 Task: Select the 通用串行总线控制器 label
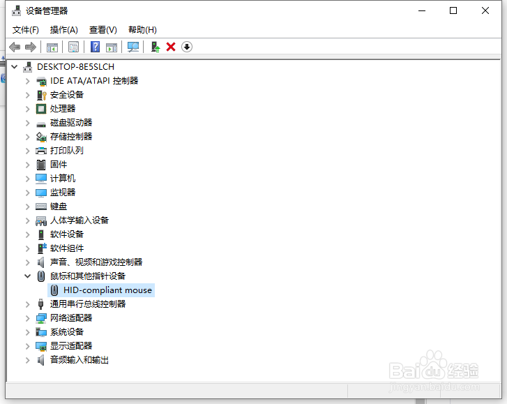point(88,304)
